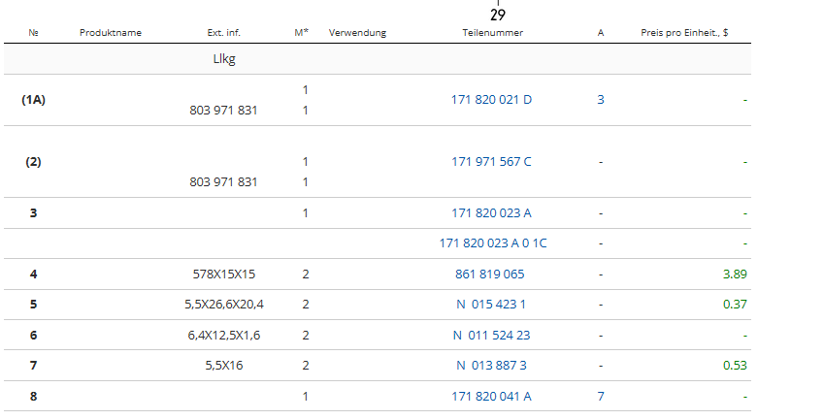Open part N 013 887 3
This screenshot has width=824, height=420.
(x=491, y=366)
